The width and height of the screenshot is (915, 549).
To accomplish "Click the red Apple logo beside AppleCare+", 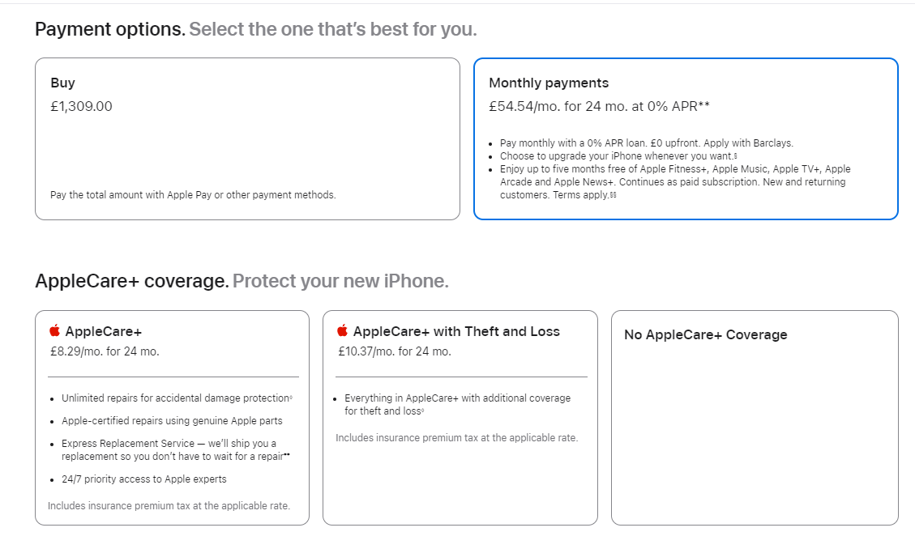I will coord(55,330).
